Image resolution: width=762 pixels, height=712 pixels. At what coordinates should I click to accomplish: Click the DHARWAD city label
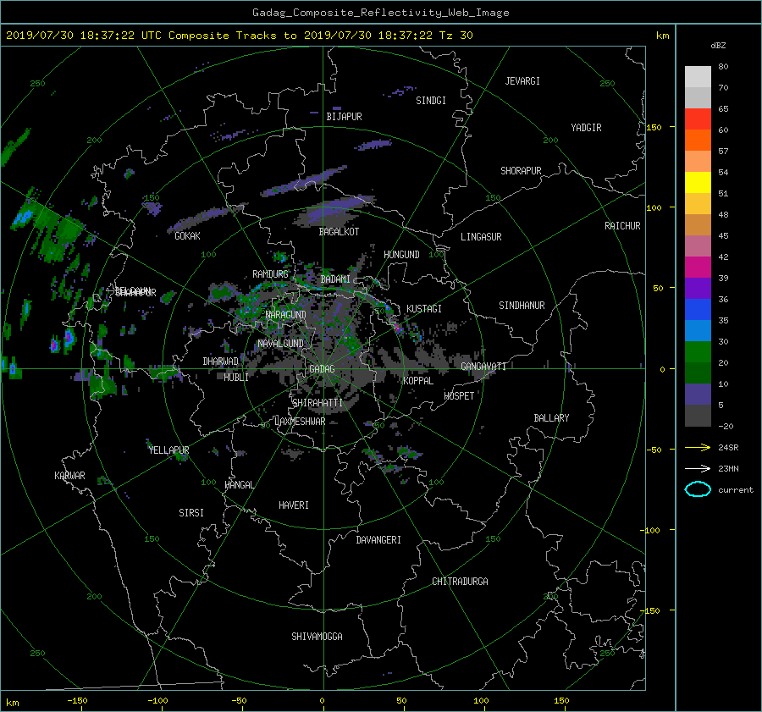point(221,362)
